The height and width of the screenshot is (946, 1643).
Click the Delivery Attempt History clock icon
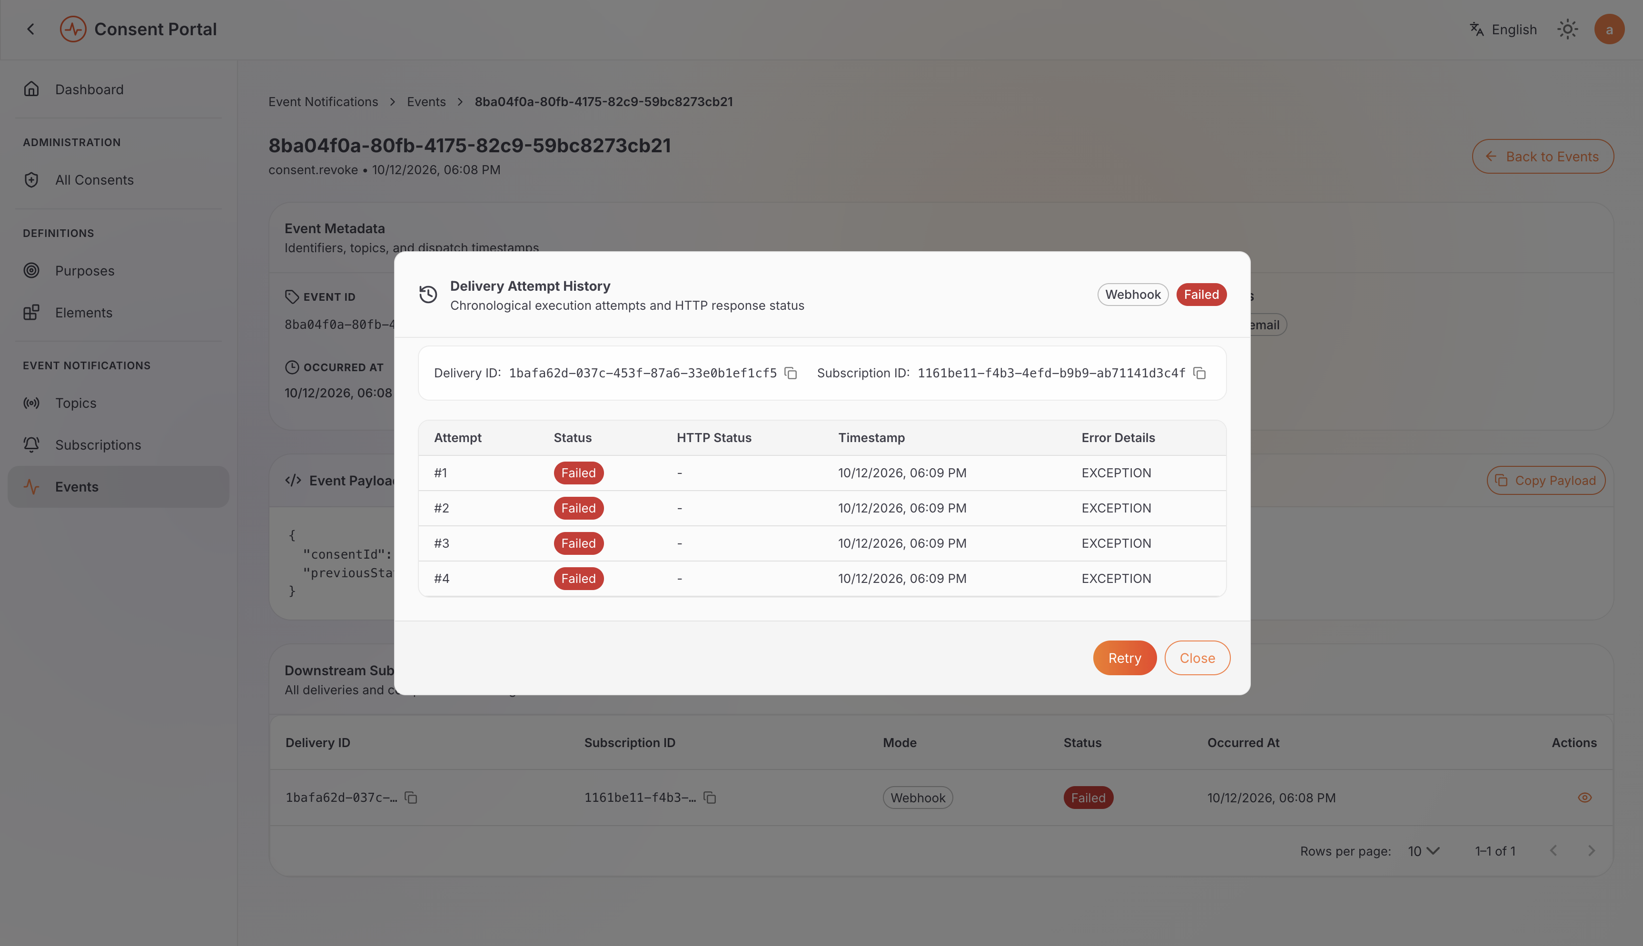pos(428,295)
